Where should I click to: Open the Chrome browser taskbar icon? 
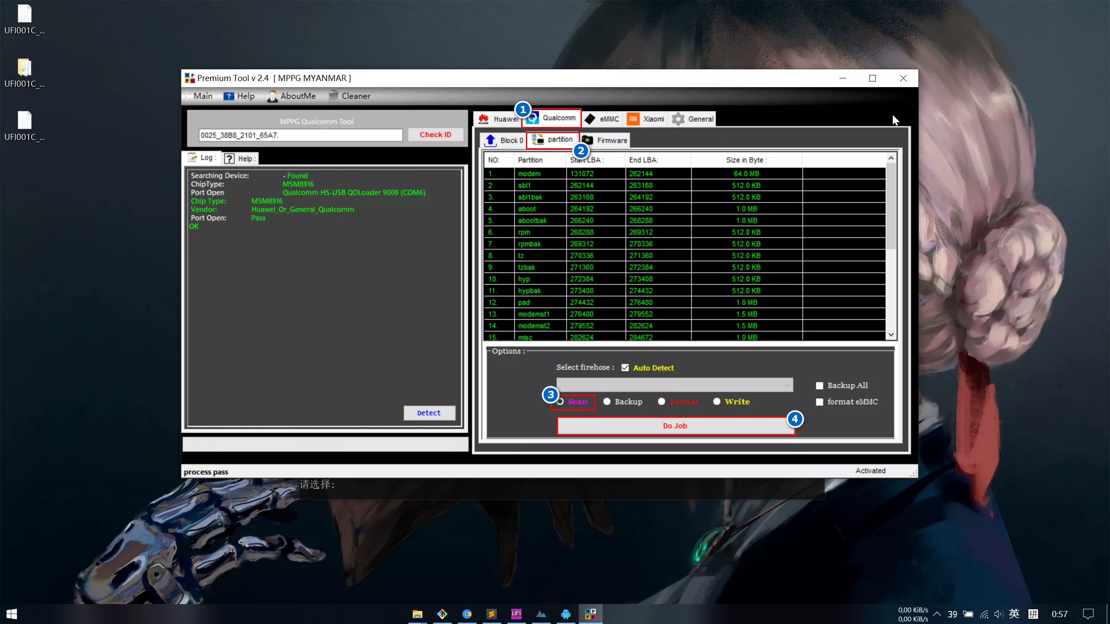467,614
